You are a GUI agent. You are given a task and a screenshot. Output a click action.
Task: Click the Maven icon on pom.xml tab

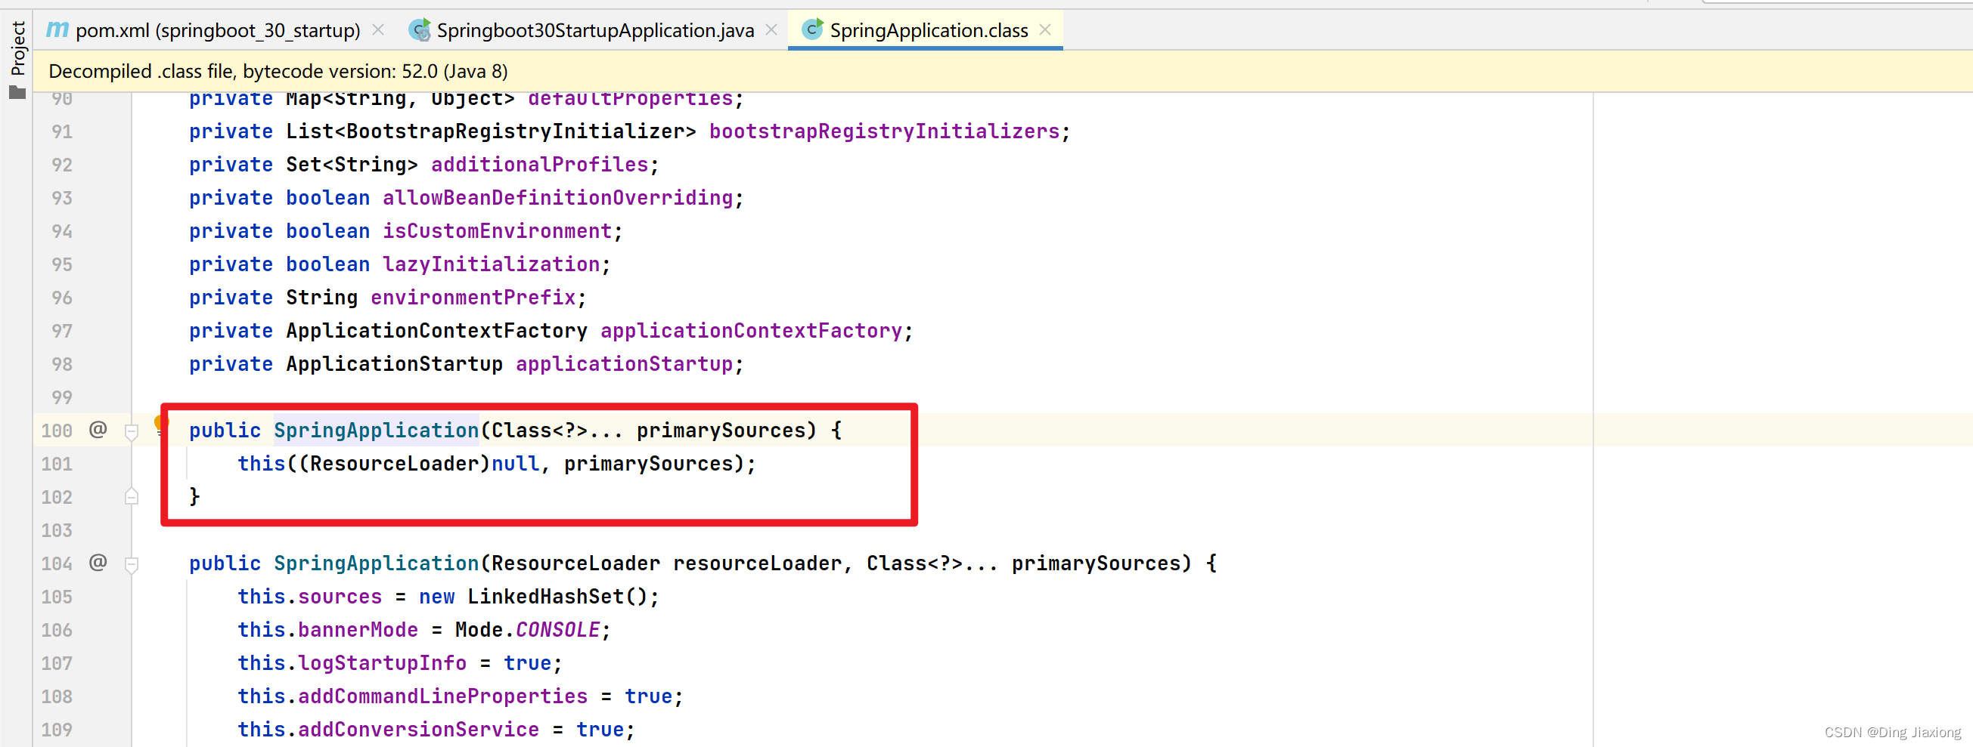57,30
